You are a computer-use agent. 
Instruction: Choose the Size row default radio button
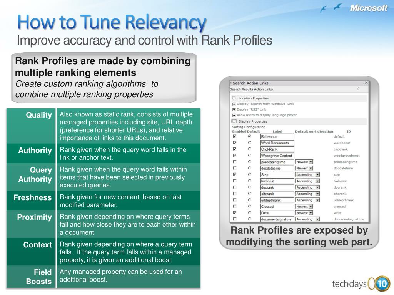[249, 174]
